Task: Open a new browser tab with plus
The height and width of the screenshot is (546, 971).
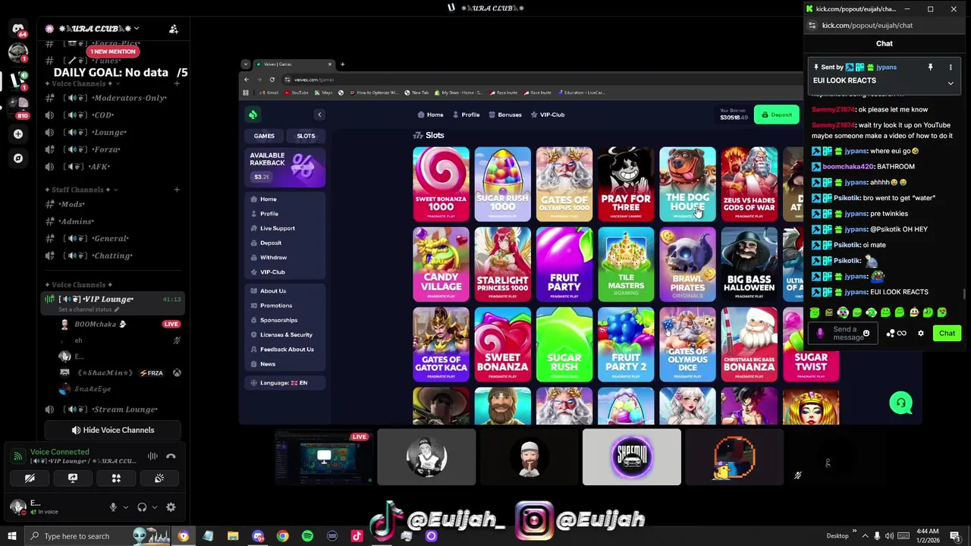Action: 343,64
